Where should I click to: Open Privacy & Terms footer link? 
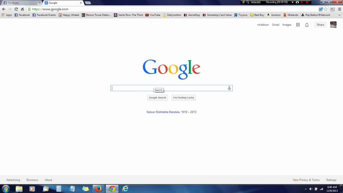309,180
